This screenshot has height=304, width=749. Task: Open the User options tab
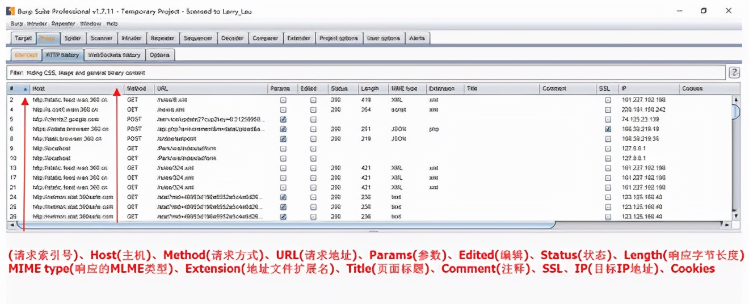[384, 38]
